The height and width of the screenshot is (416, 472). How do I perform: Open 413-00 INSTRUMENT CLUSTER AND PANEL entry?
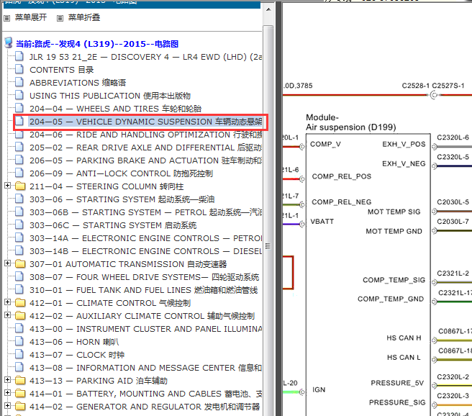(x=145, y=329)
